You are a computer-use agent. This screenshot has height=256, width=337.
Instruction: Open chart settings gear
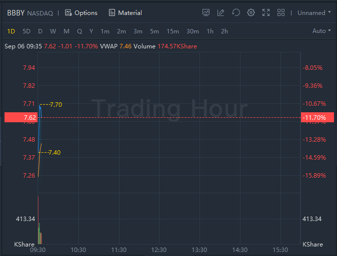251,12
